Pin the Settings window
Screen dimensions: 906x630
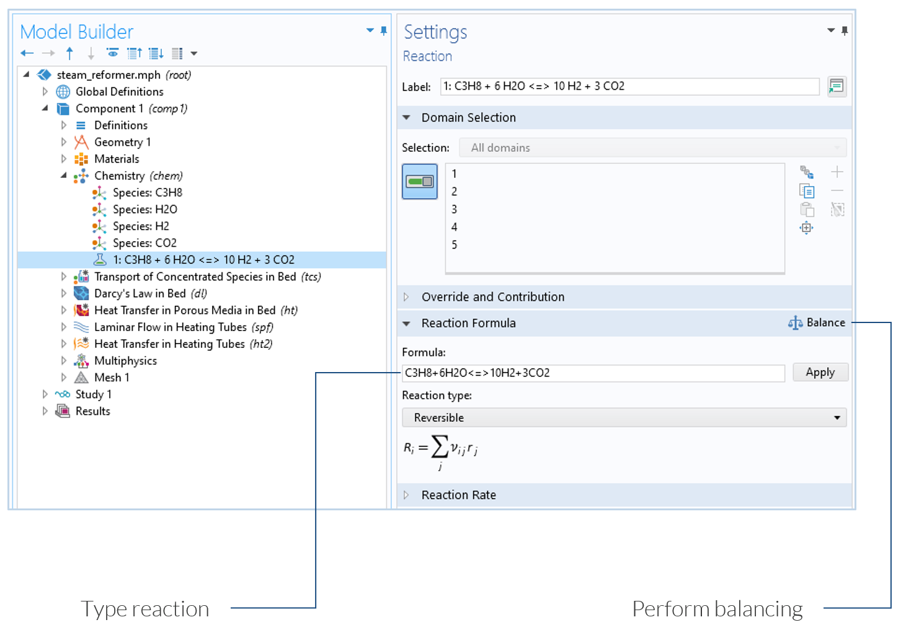(x=845, y=31)
